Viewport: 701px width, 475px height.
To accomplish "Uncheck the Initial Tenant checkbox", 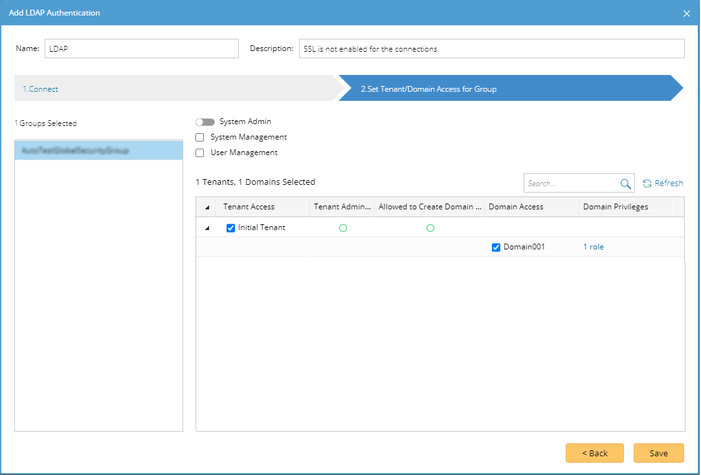I will click(230, 228).
